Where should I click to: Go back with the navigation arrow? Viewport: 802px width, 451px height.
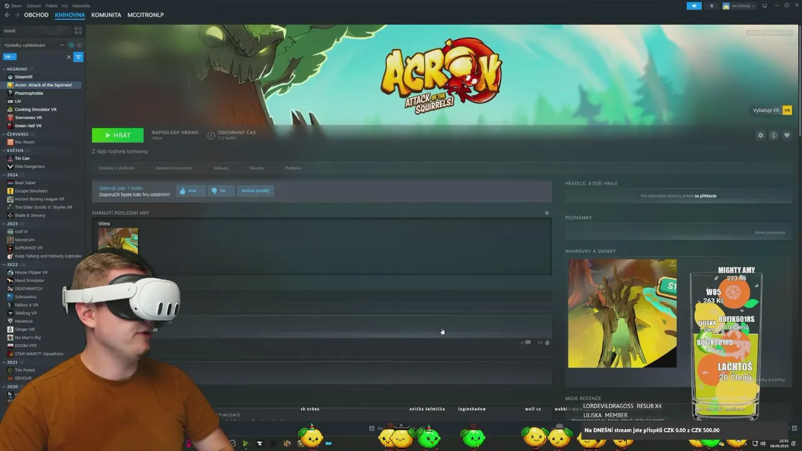pos(7,14)
